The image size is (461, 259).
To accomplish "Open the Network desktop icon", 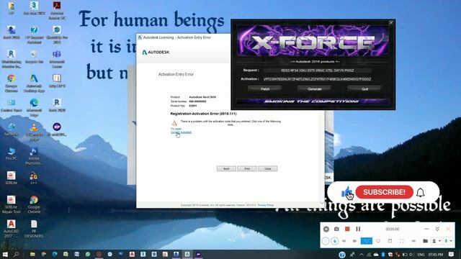I will [x=12, y=129].
